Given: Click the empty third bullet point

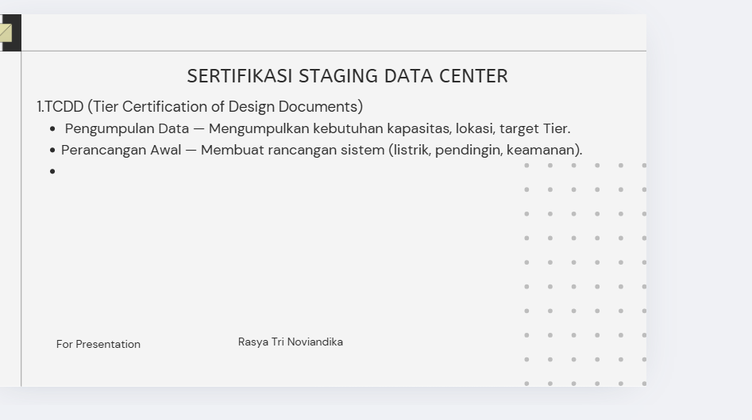Looking at the screenshot, I should click(x=52, y=171).
